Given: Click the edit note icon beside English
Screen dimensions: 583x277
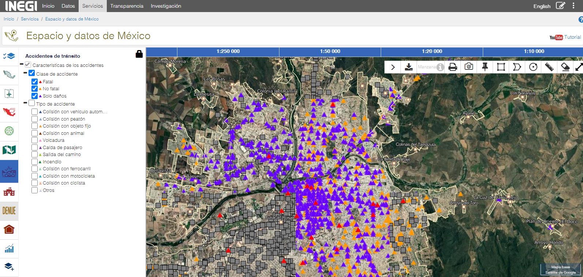Looking at the screenshot, I should pos(561,6).
